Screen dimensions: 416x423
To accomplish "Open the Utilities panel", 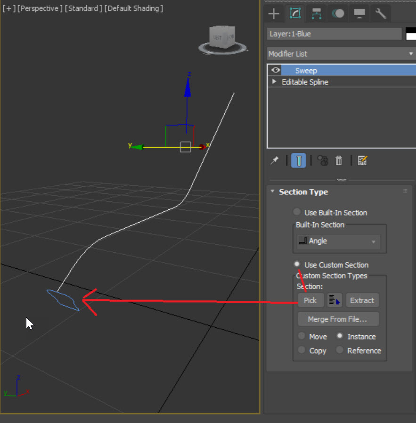I will click(x=380, y=14).
